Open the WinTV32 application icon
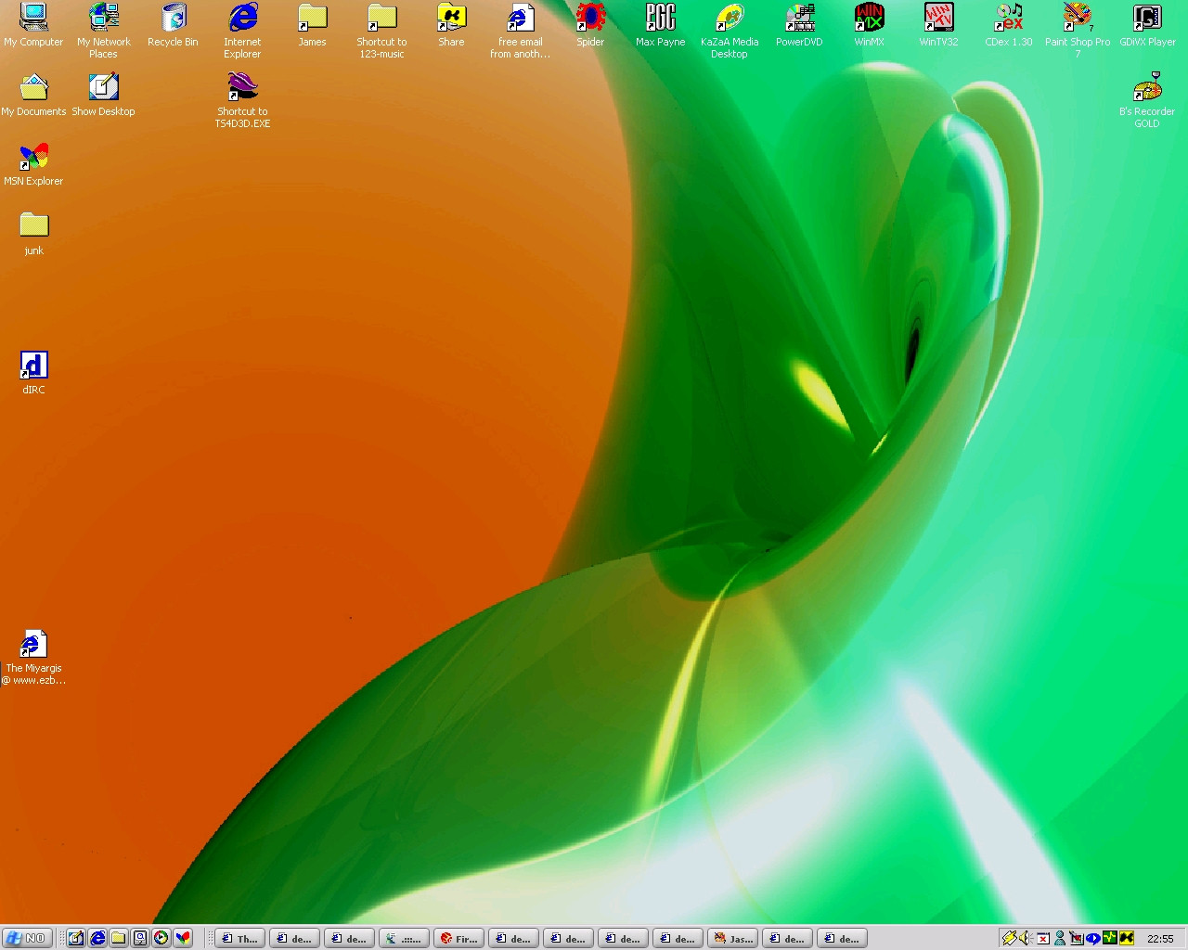1188x950 pixels. click(938, 25)
